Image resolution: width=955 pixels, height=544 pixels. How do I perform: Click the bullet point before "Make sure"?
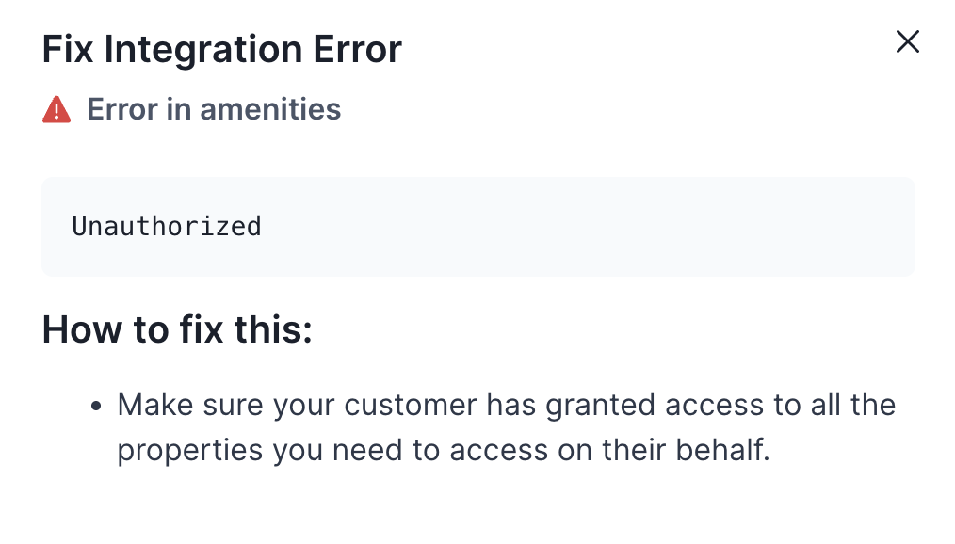point(95,408)
